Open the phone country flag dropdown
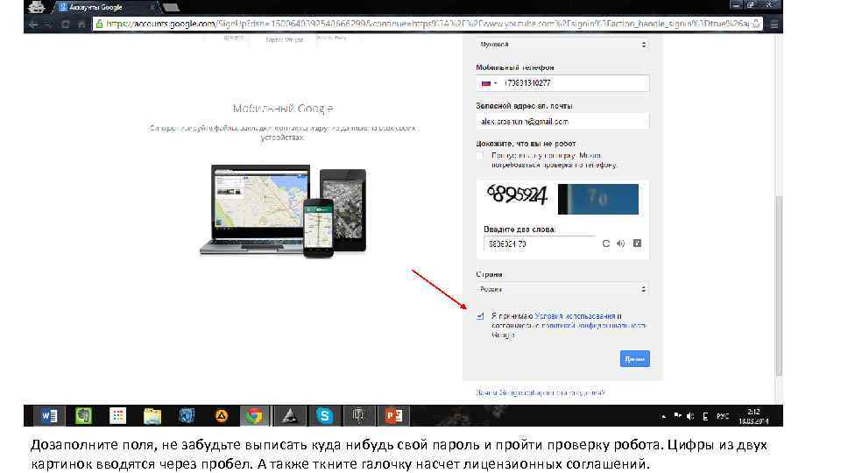The image size is (841, 473). click(x=489, y=83)
